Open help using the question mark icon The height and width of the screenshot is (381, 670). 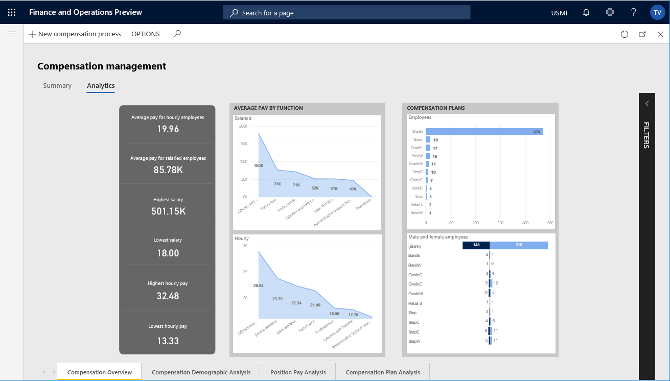point(633,12)
